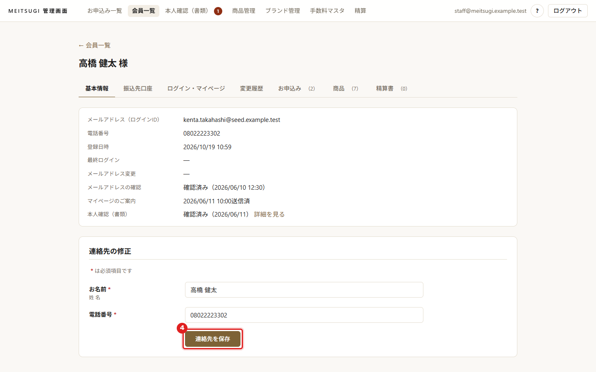Go back via ← 会員一覧 link

pos(94,45)
